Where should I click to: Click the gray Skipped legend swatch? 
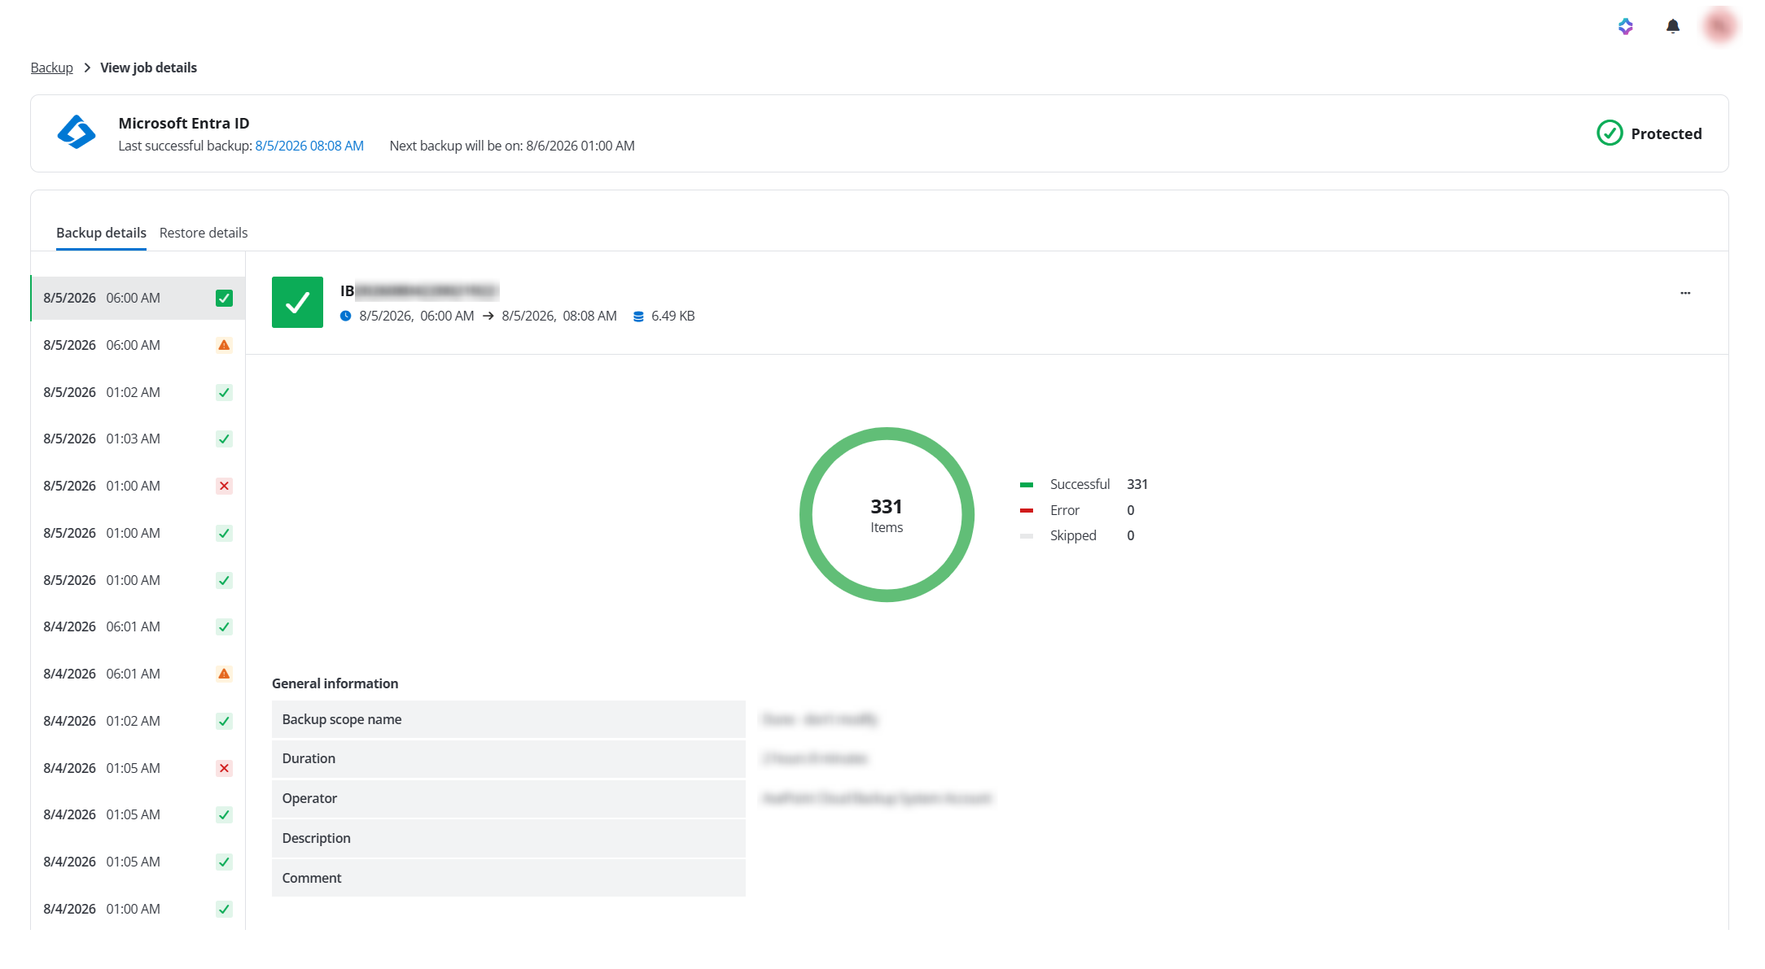click(1026, 536)
